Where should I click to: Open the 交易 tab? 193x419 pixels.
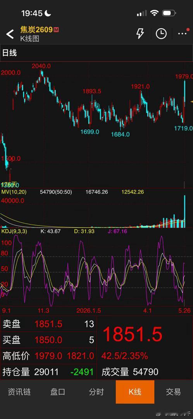[174, 392]
